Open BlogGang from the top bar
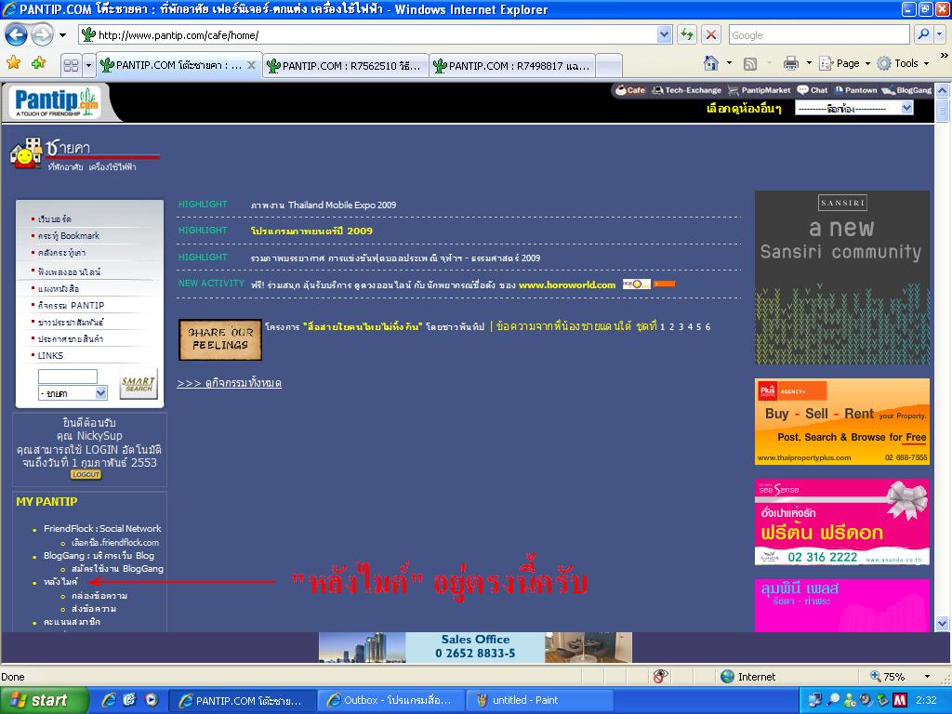Viewport: 952px width, 714px height. click(907, 90)
